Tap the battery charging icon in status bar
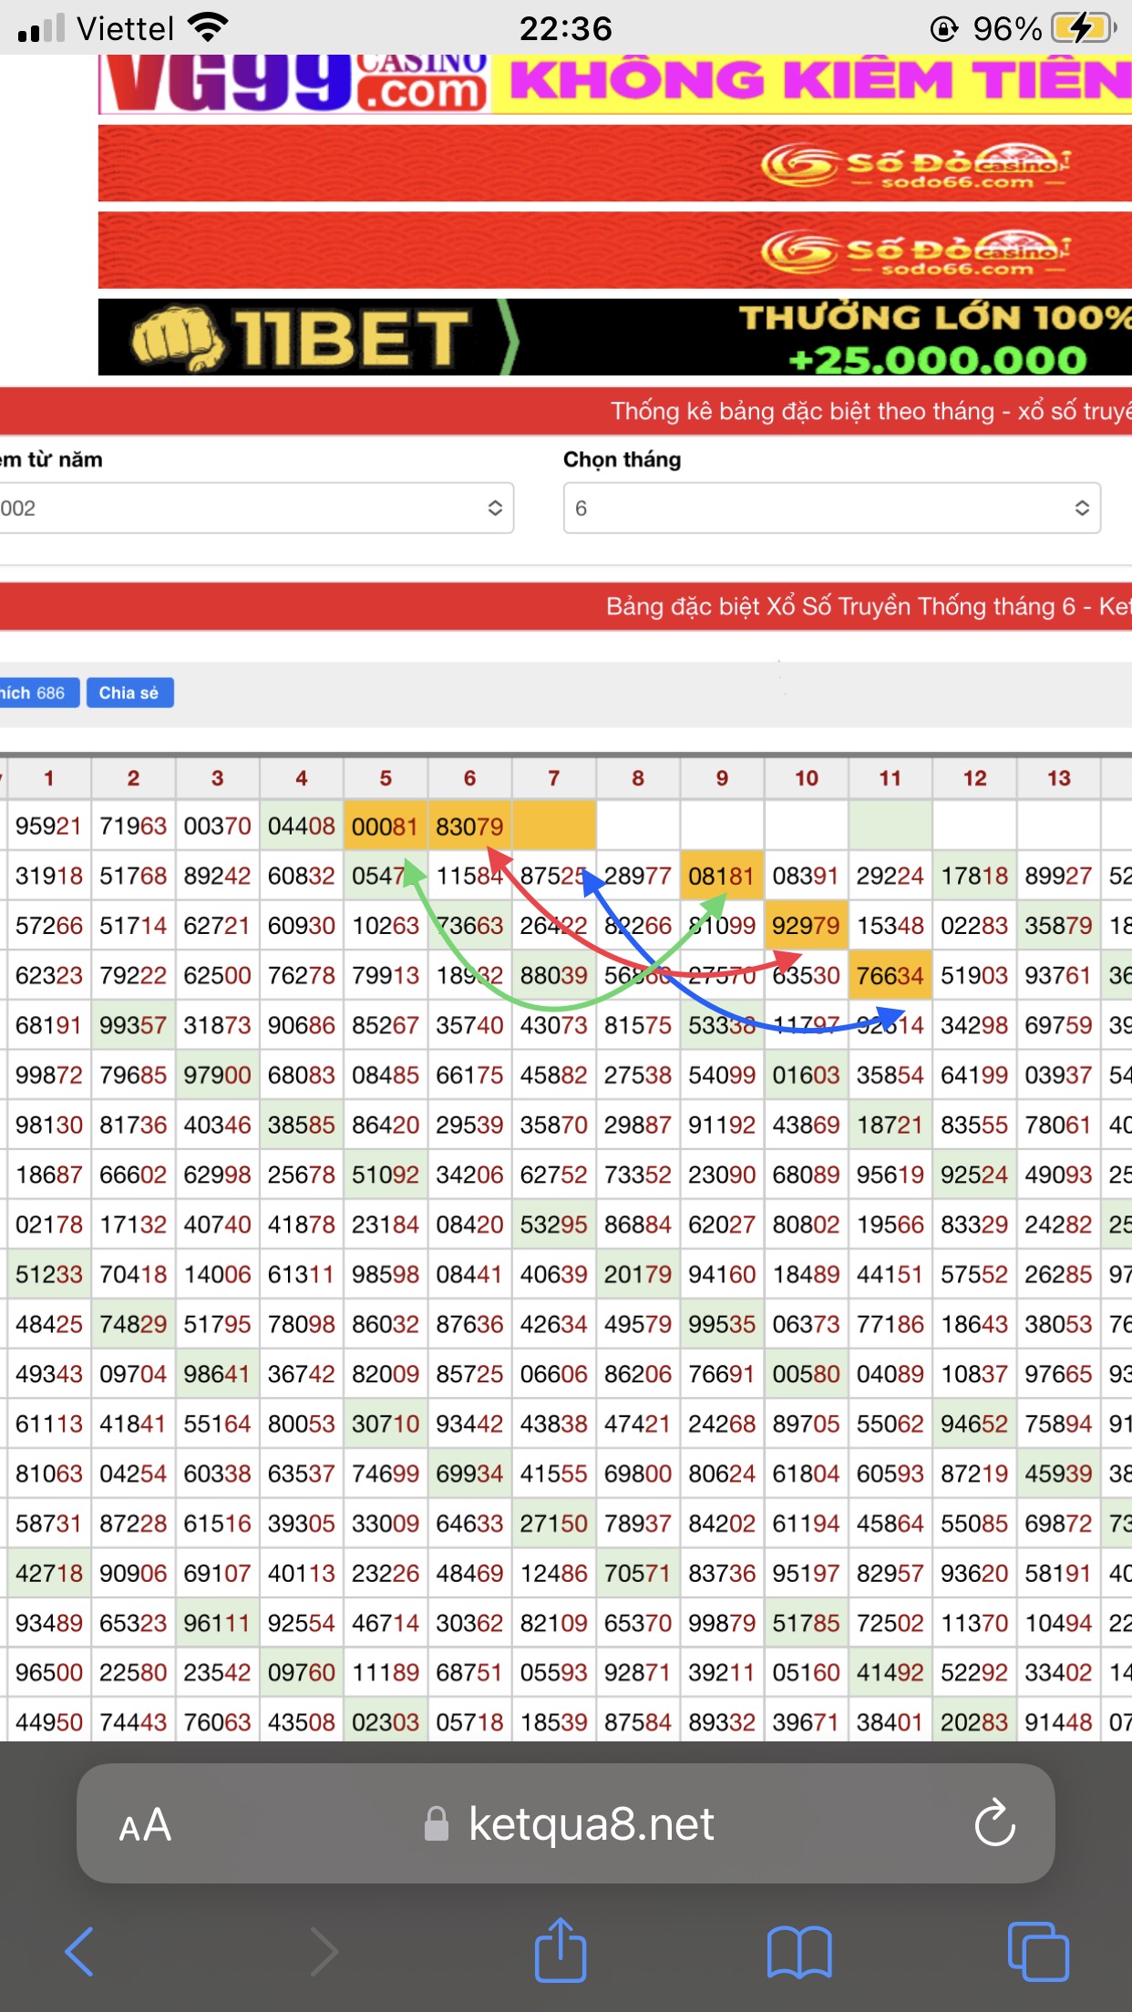The image size is (1132, 2012). pyautogui.click(x=1084, y=28)
